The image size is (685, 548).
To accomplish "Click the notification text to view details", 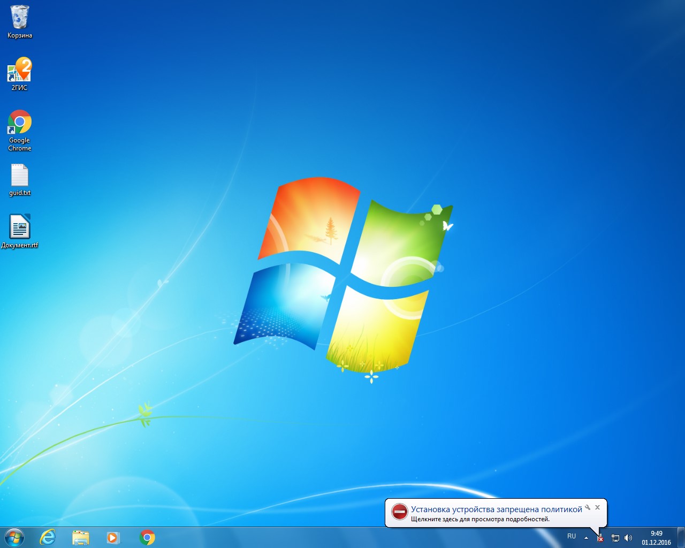I will (x=480, y=519).
